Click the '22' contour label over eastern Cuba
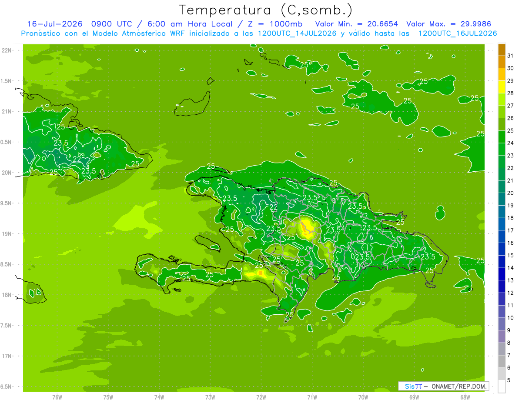 point(77,158)
